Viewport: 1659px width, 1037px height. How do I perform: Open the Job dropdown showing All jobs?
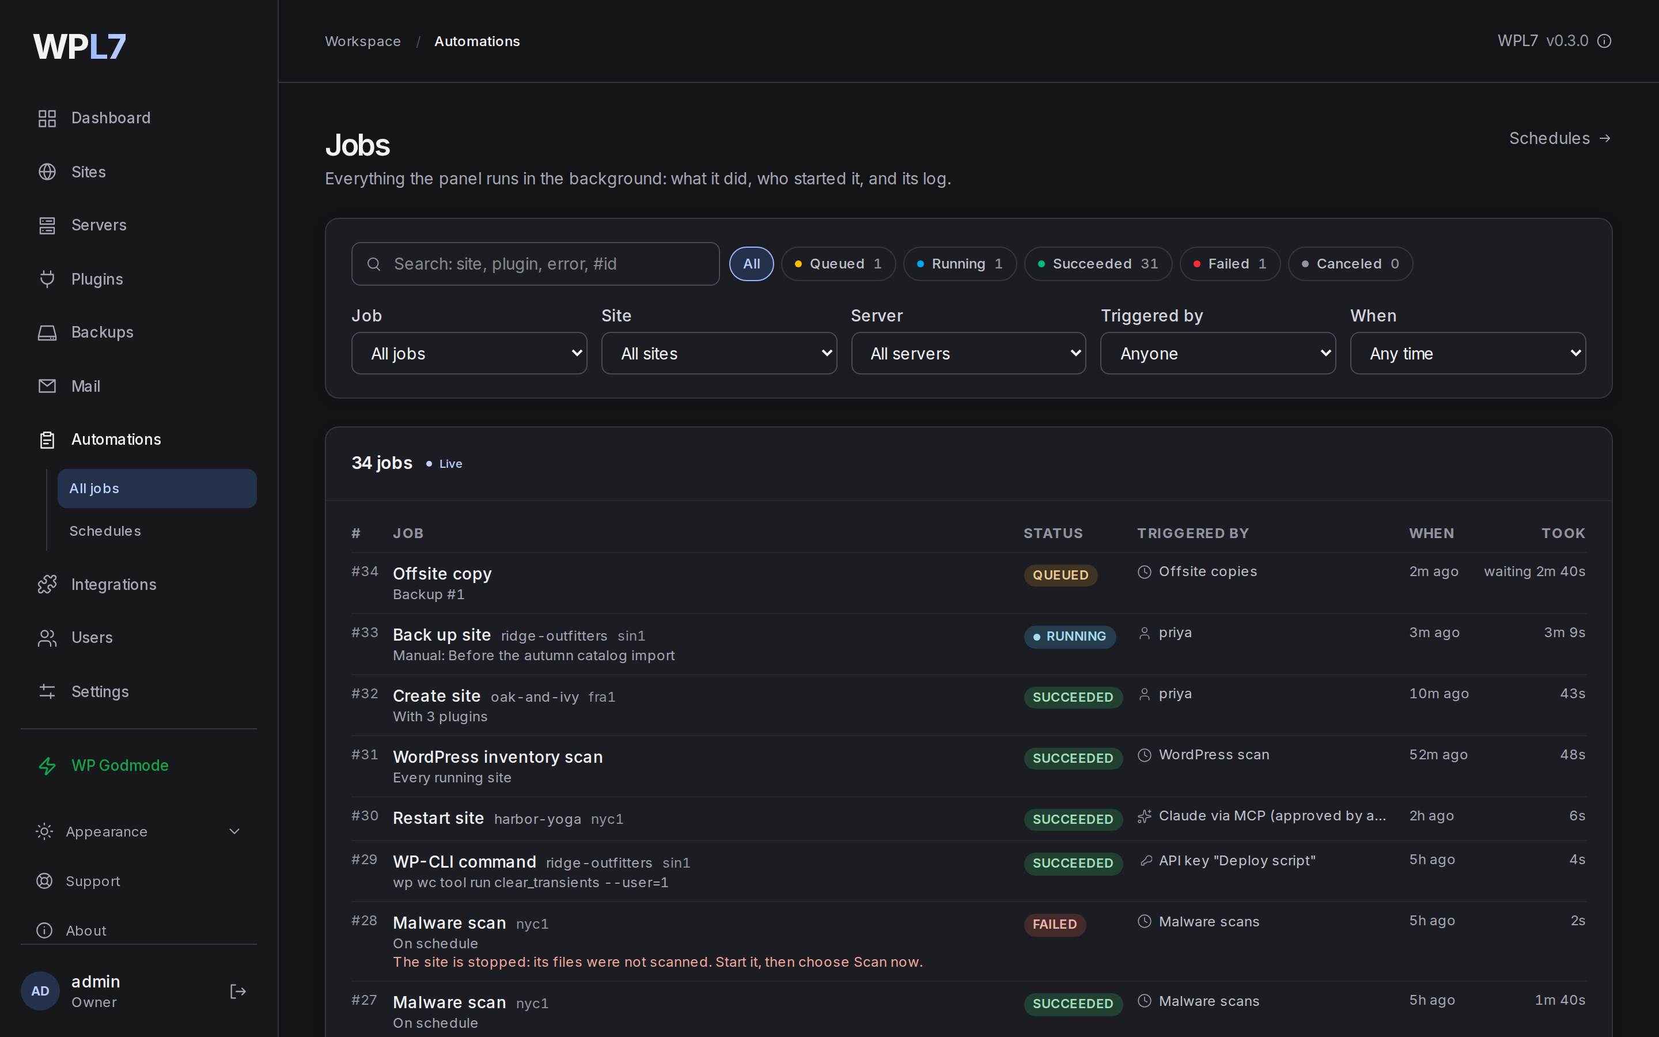[469, 353]
